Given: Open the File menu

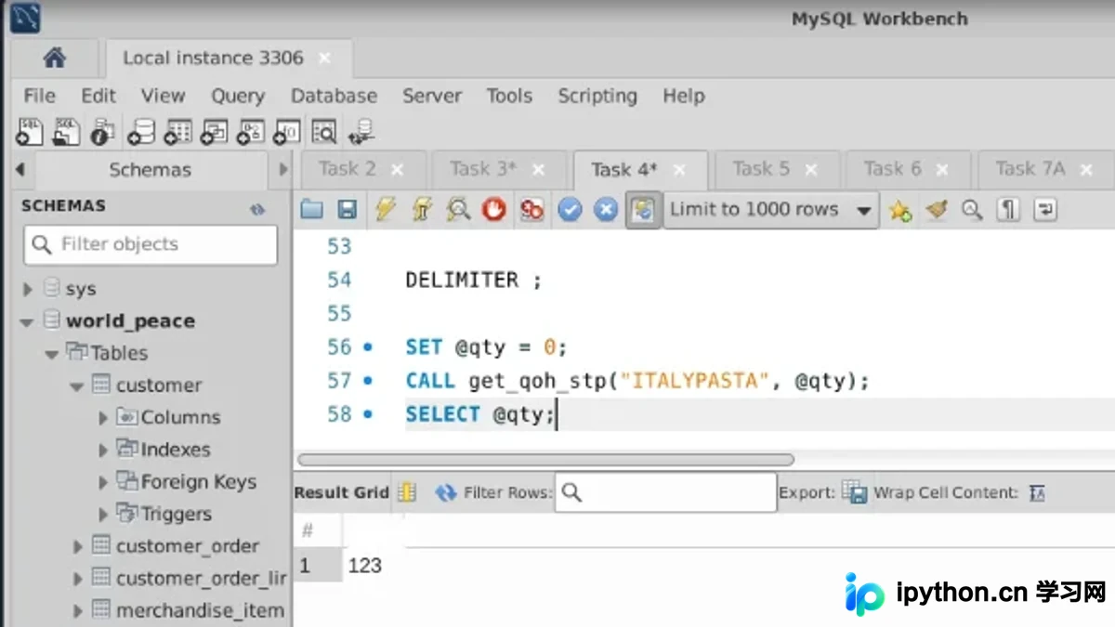Looking at the screenshot, I should pos(39,96).
